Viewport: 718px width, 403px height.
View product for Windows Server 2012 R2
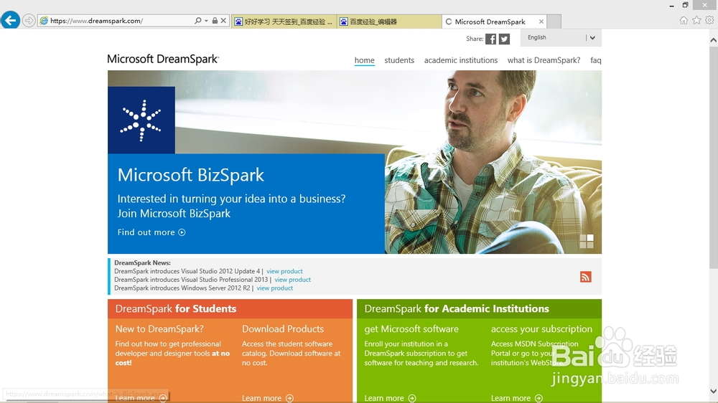tap(275, 288)
